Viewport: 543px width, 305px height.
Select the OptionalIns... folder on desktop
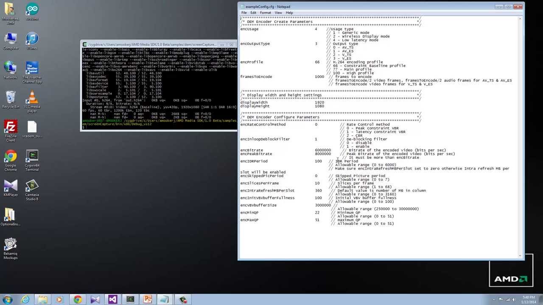click(11, 217)
